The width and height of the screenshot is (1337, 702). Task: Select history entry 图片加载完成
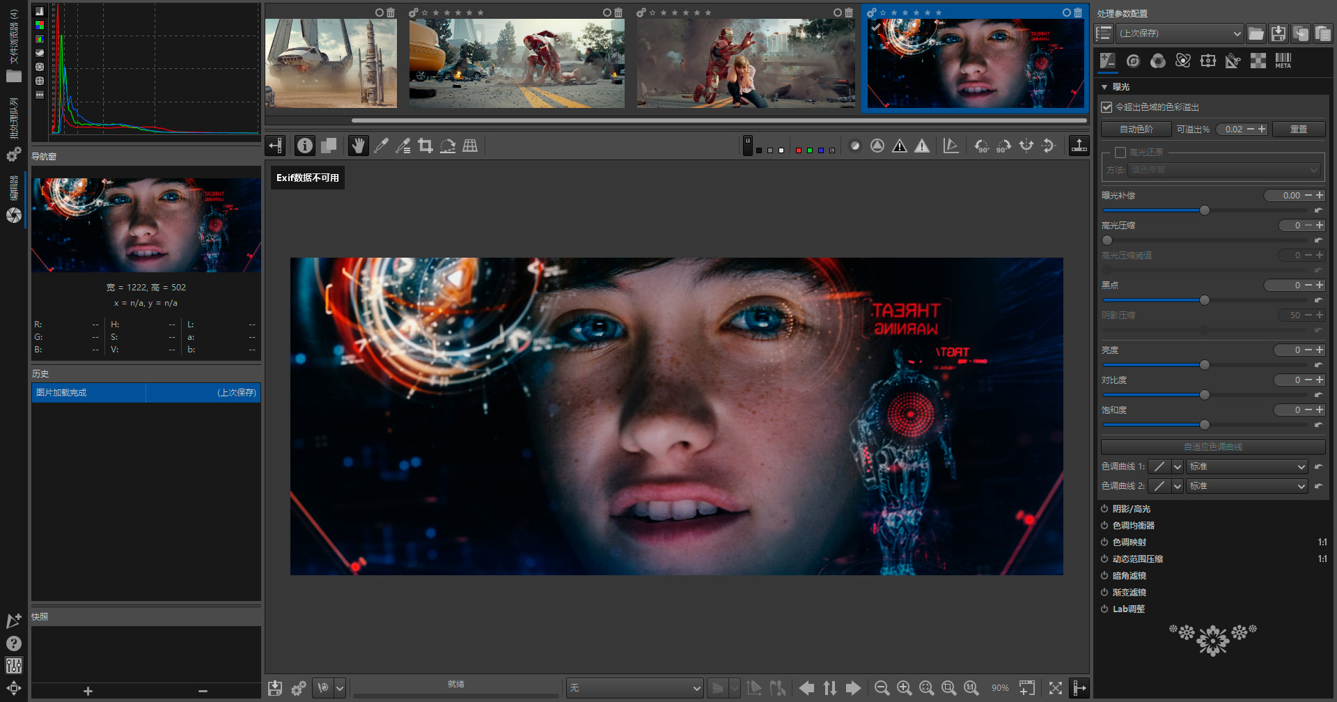[146, 393]
